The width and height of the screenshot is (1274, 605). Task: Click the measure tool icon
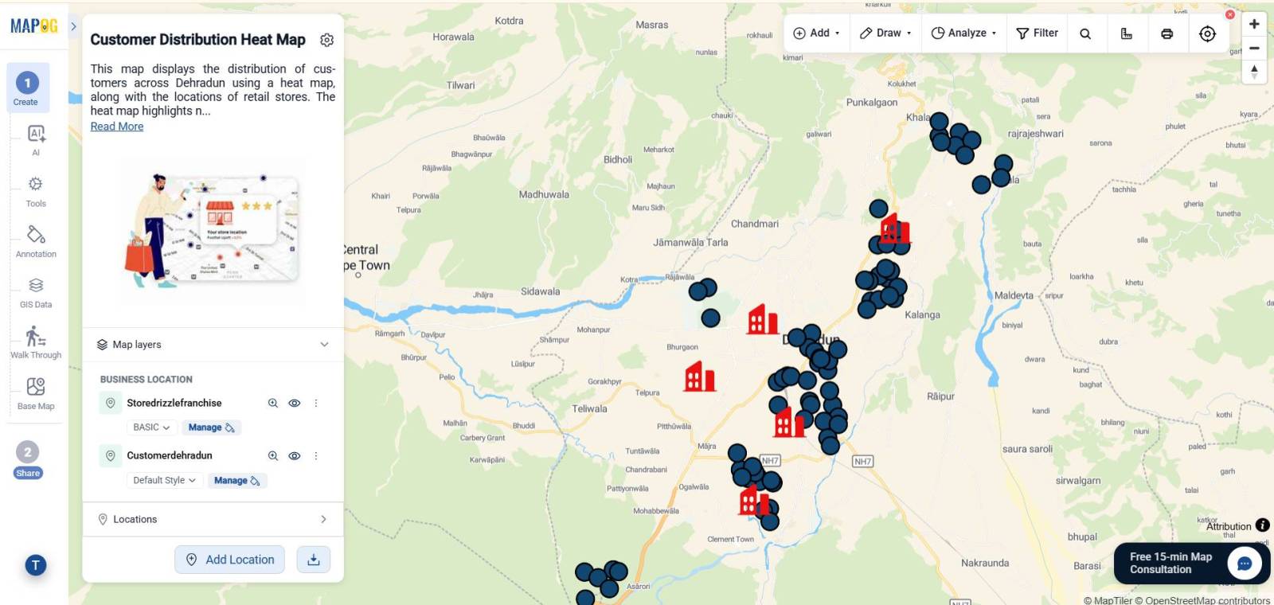click(1127, 33)
